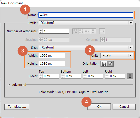Increase the Right bleed value
The height and width of the screenshot is (118, 140).
click(107, 75)
